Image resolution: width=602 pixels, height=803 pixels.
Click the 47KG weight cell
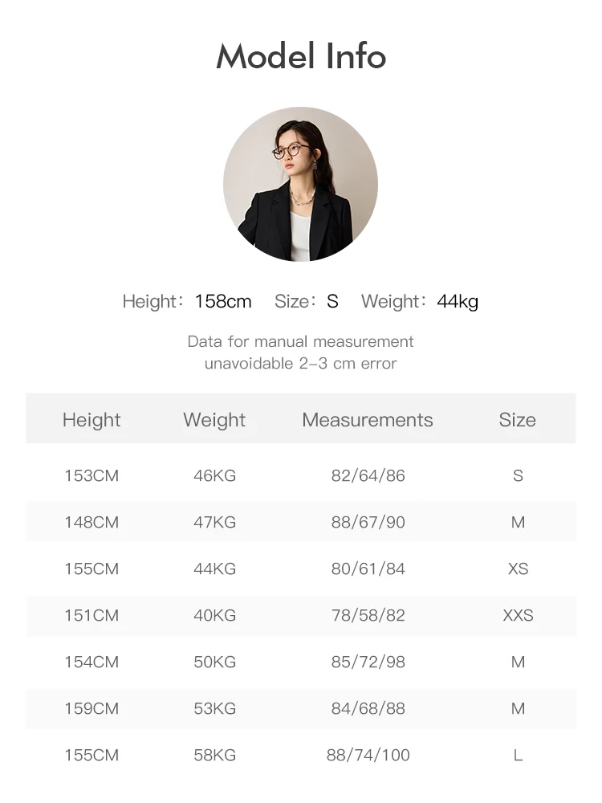(214, 522)
